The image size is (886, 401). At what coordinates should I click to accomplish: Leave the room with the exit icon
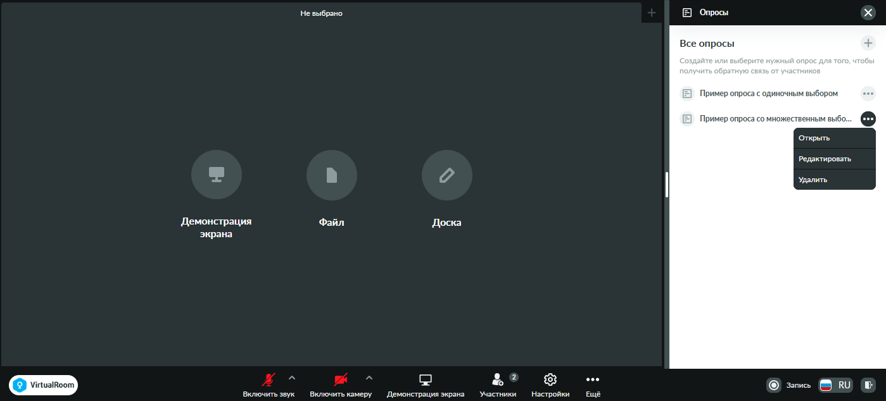[x=868, y=385]
